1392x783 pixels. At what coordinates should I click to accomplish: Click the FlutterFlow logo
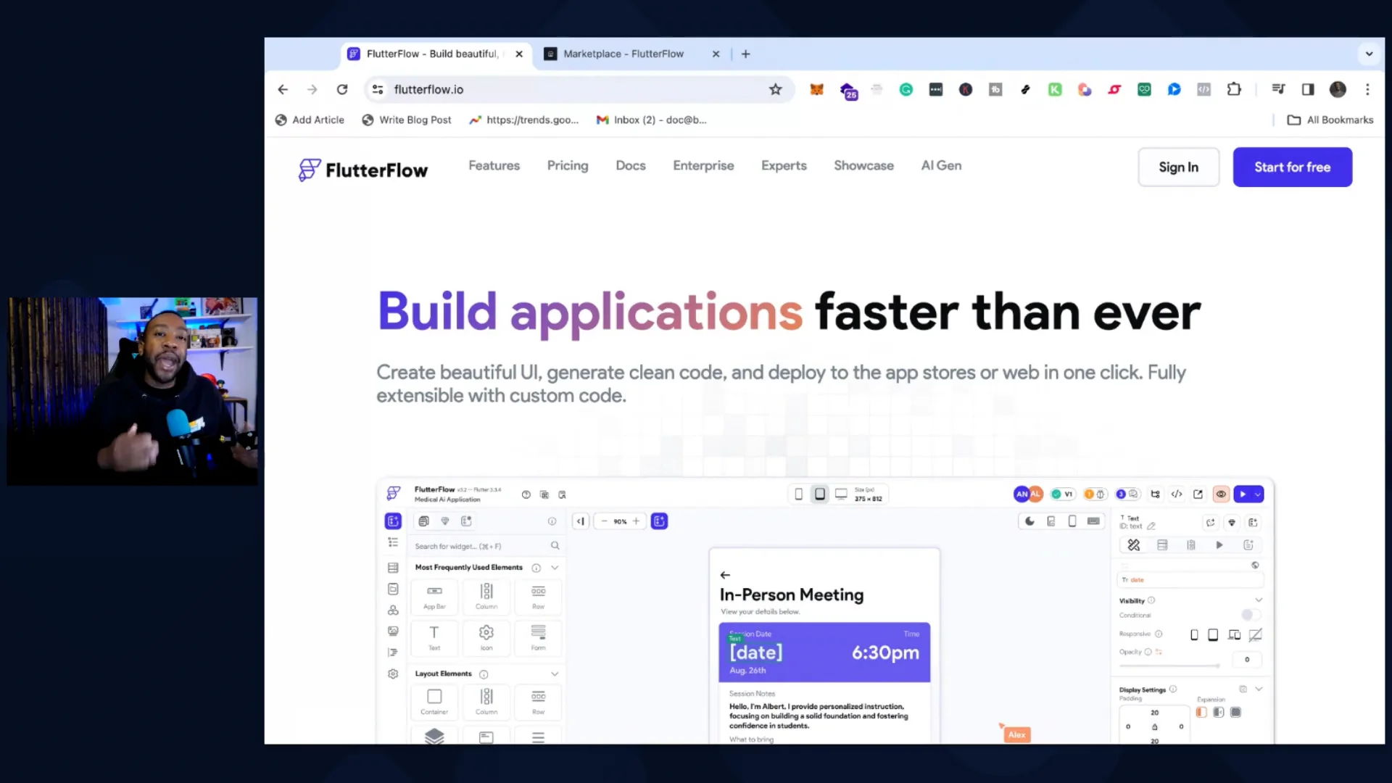pyautogui.click(x=363, y=170)
